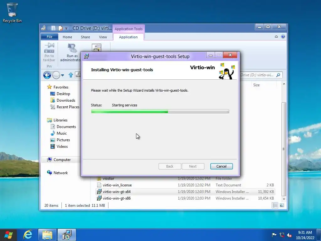Open Quick Access Toolbar customize dropdown

pos(66,29)
